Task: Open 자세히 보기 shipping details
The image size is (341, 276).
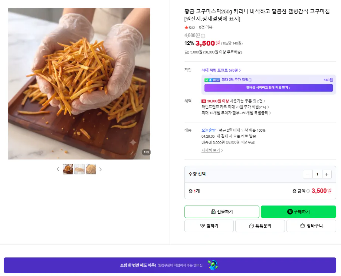Action: 212,150
